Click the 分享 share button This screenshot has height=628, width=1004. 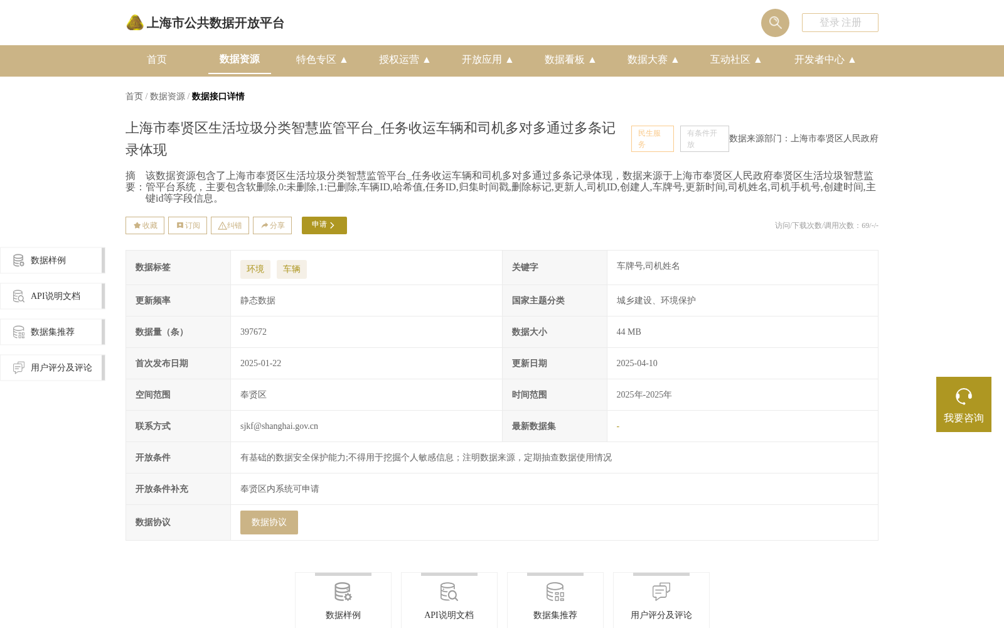272,225
